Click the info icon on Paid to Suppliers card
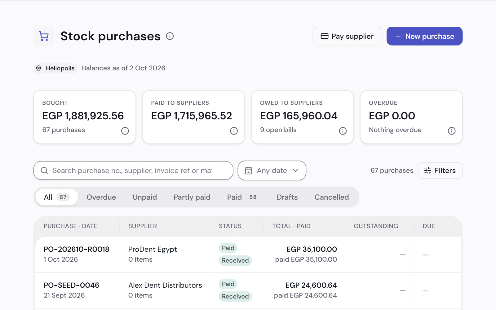Screen dimensions: 496x310 click(234, 131)
